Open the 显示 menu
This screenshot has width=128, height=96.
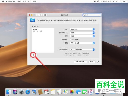pos(24,1)
